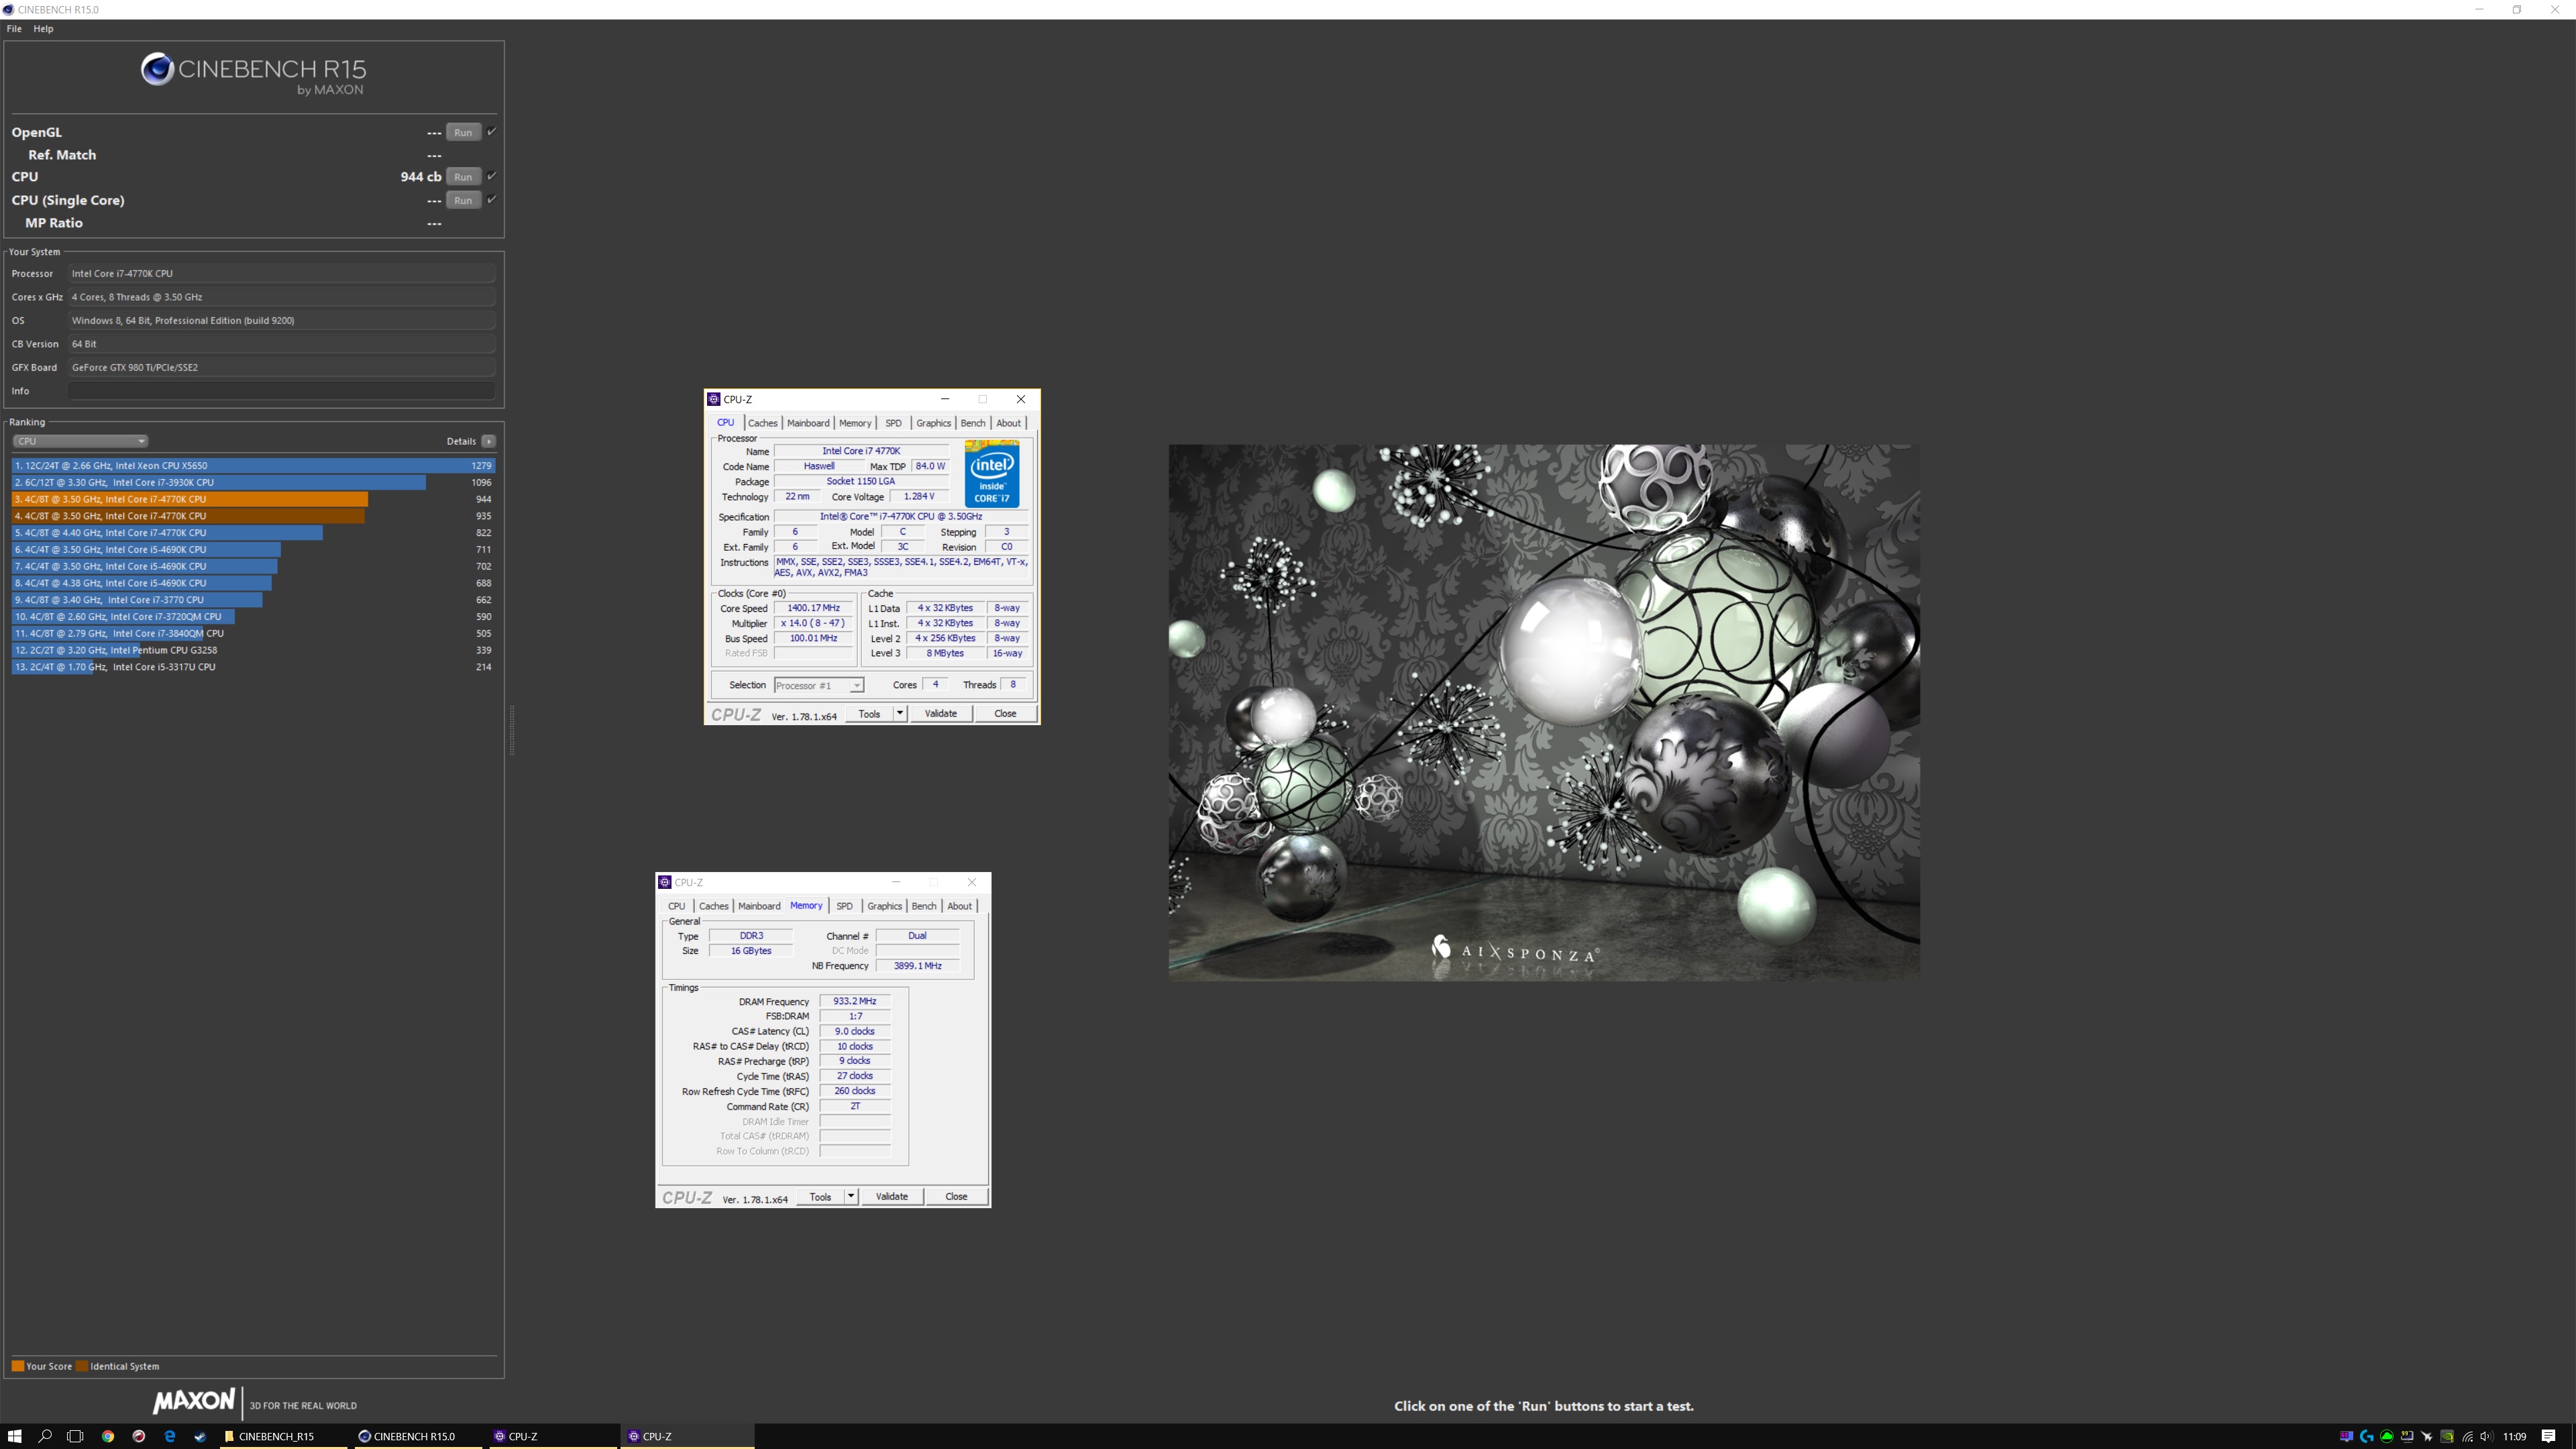Open the Wi-Fi network tray icon
This screenshot has width=2576, height=1449.
2467,1436
